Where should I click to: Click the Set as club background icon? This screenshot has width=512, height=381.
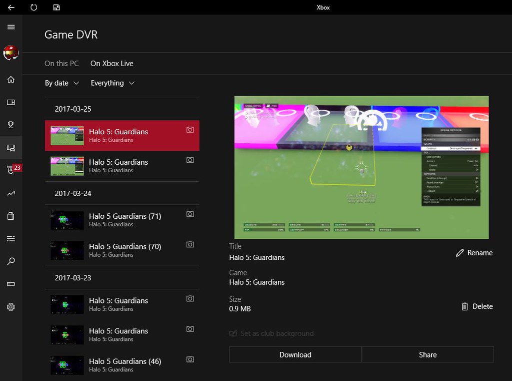coord(233,333)
